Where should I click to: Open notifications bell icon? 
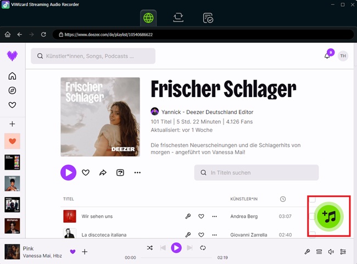327,56
